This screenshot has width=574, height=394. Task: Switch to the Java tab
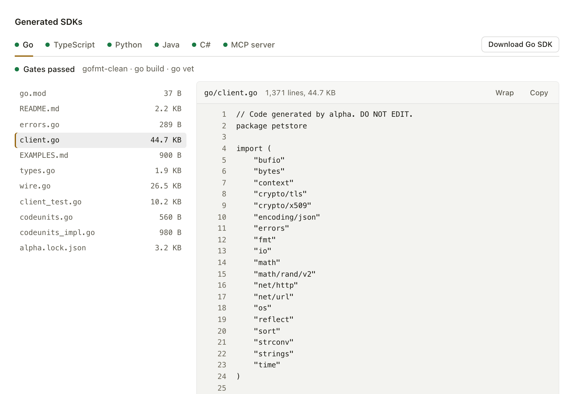[167, 45]
